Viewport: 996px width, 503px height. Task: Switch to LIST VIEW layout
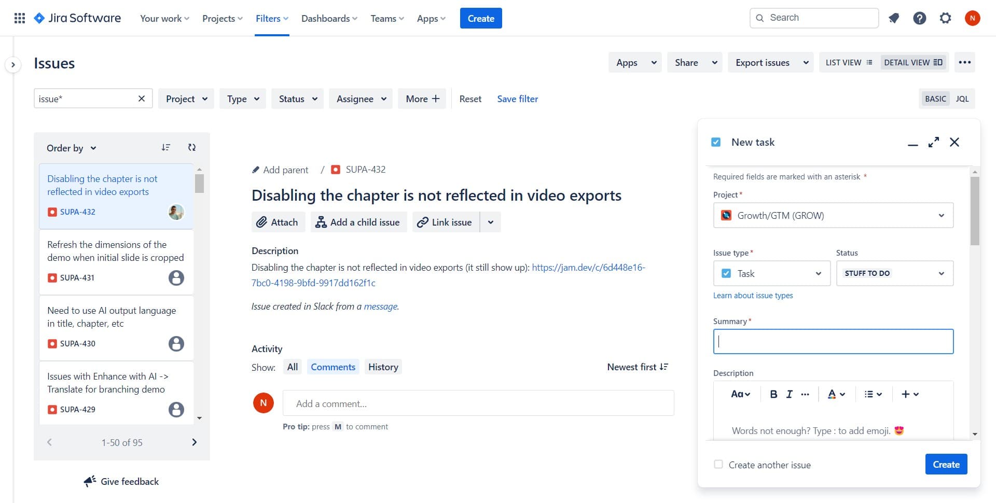pos(849,63)
